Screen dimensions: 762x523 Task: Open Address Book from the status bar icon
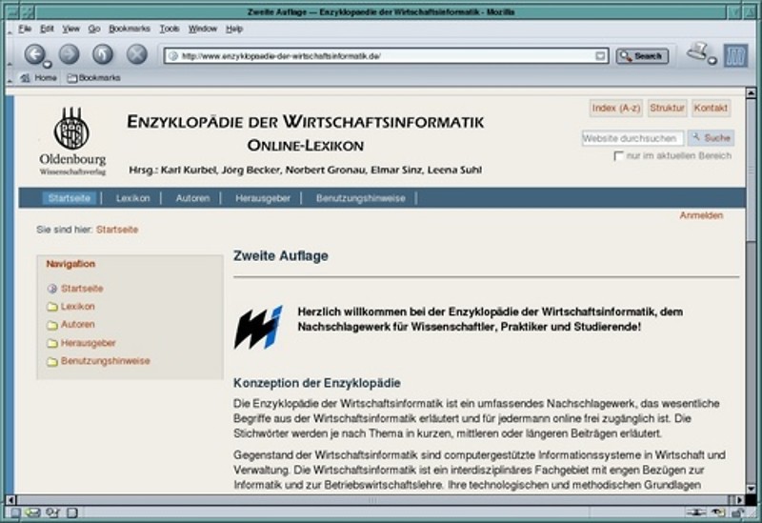(72, 513)
